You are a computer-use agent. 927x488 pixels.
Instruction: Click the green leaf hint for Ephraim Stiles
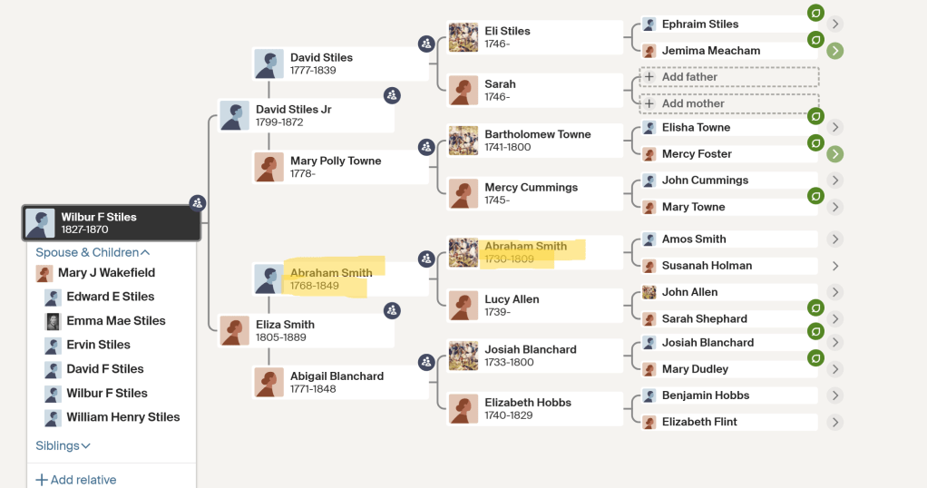[815, 14]
